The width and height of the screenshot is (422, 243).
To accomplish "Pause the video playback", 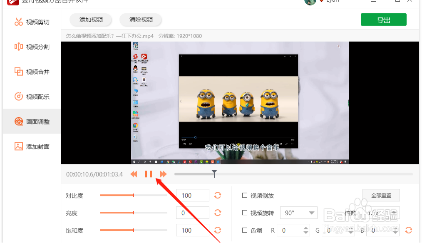I will (149, 174).
